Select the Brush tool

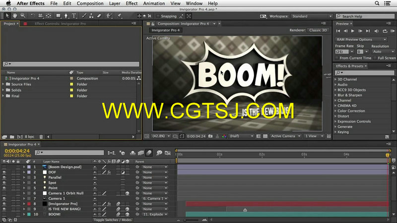coord(84,16)
